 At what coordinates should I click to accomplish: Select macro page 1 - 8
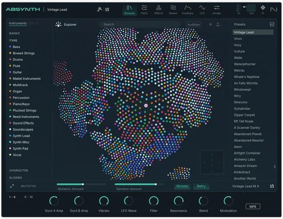tap(12, 197)
